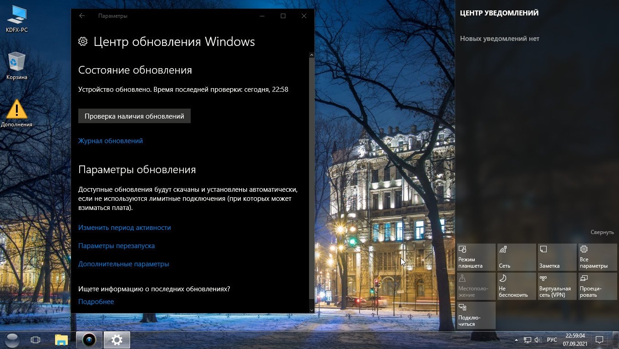Screen dimensions: 619x349
Task: Click the Settings scrollbar up arrow
Action: pyautogui.click(x=312, y=55)
